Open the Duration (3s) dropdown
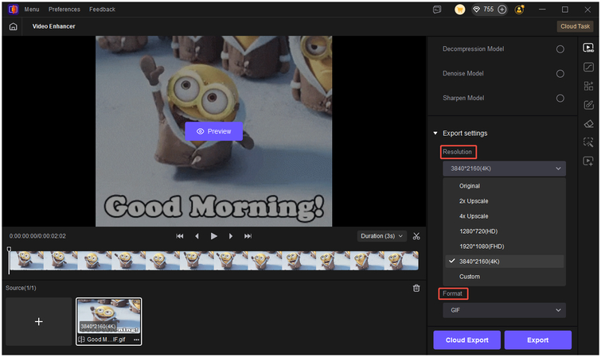This screenshot has height=357, width=601. (x=382, y=236)
